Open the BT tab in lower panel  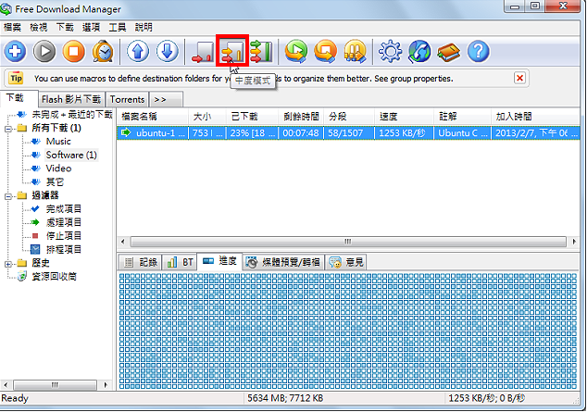[180, 262]
